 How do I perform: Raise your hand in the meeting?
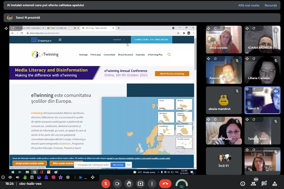click(129, 184)
